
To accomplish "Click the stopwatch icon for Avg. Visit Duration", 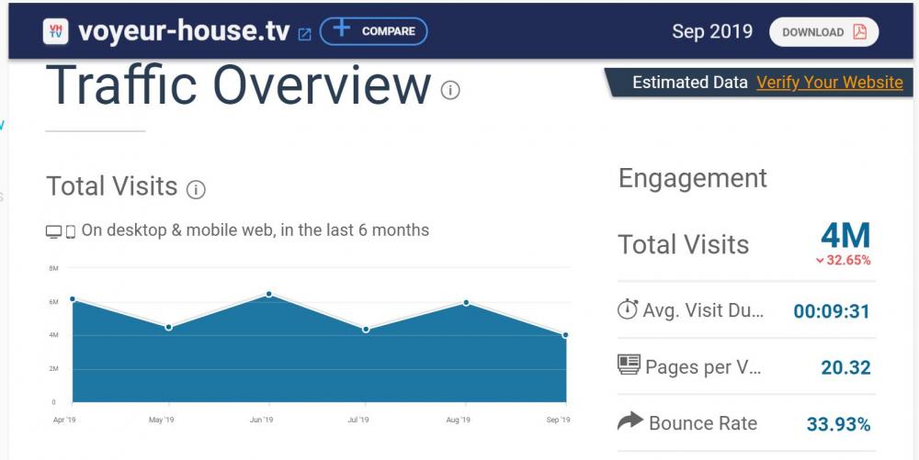I will (628, 309).
